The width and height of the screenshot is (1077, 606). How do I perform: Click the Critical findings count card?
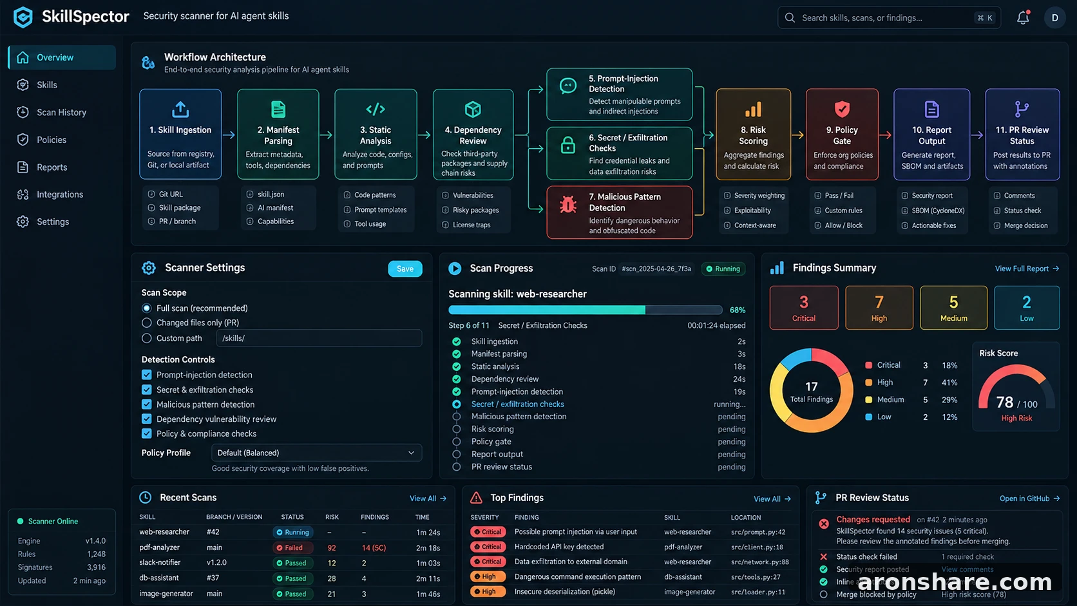pos(804,308)
